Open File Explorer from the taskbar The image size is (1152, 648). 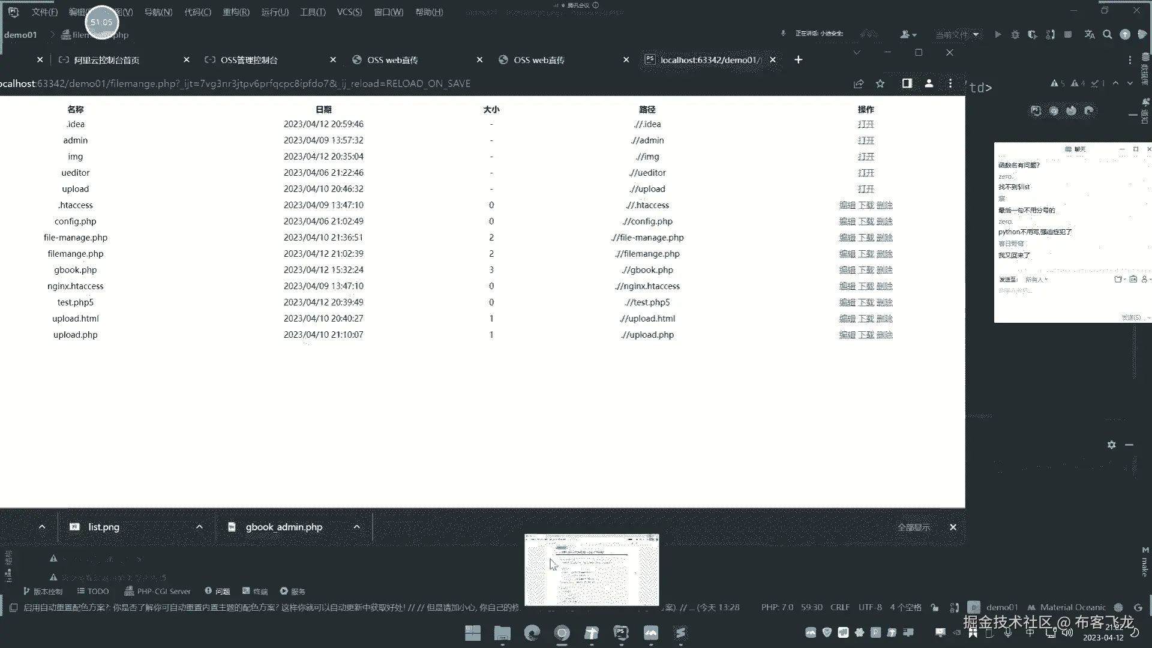[x=502, y=633]
